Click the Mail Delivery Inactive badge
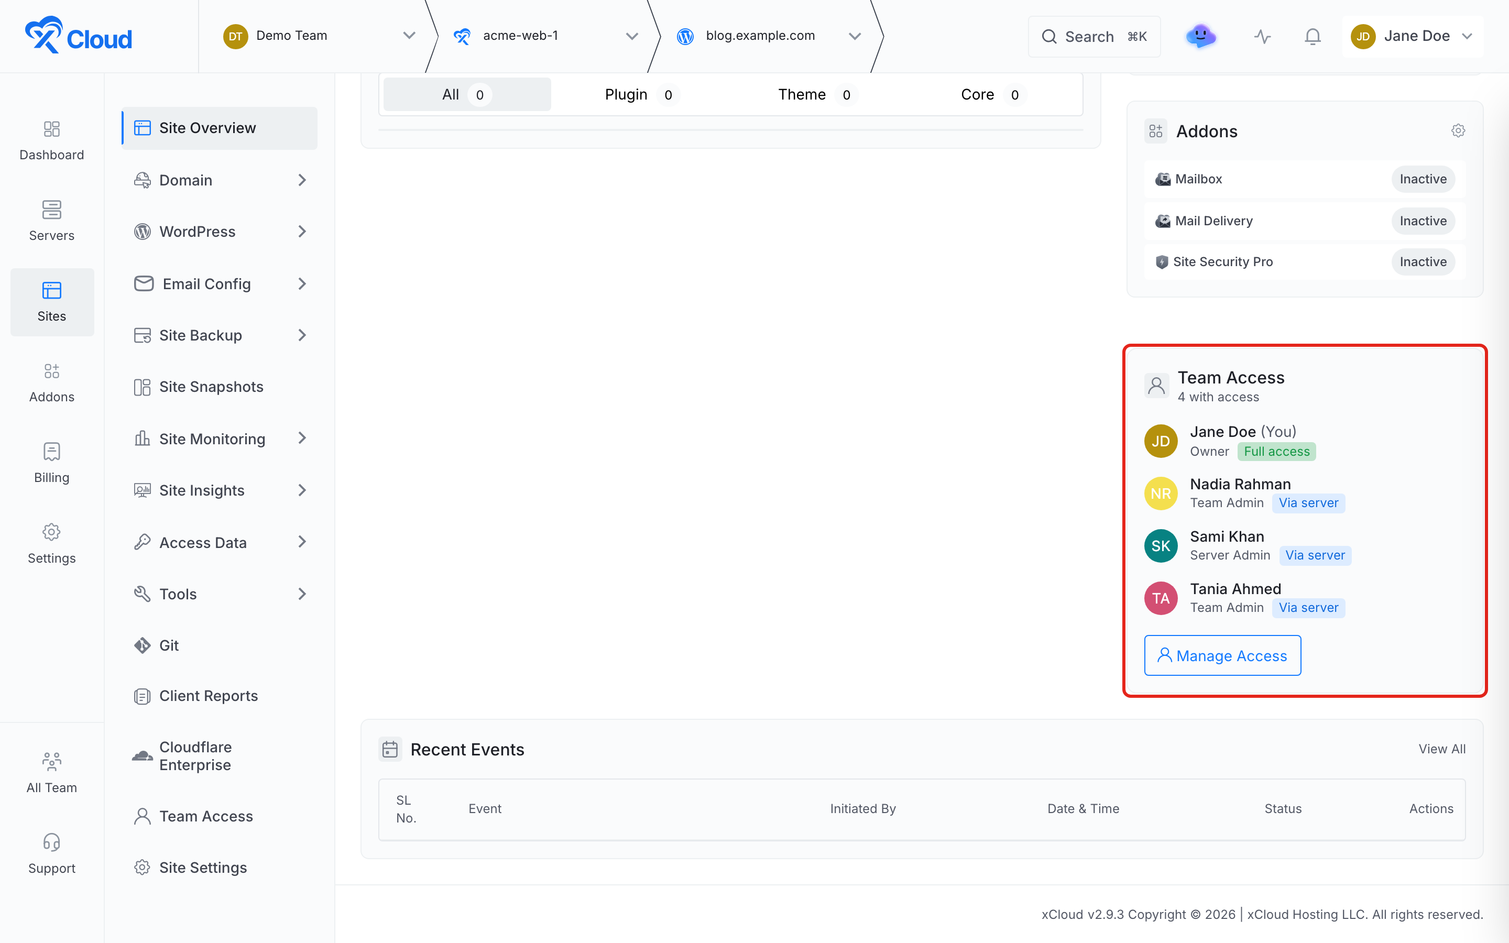Viewport: 1509px width, 943px height. (1423, 221)
